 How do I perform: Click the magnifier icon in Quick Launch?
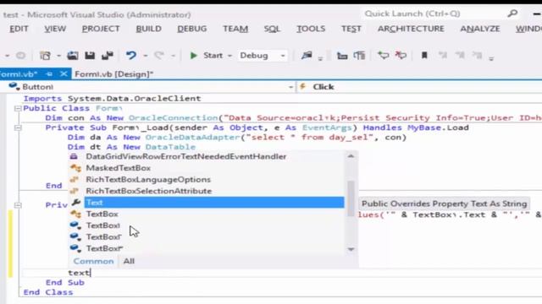click(512, 14)
